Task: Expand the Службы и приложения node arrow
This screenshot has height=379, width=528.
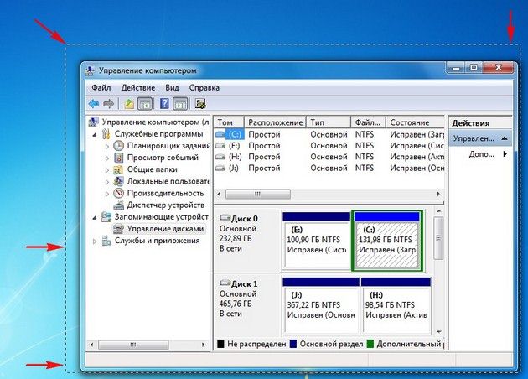Action: 95,241
